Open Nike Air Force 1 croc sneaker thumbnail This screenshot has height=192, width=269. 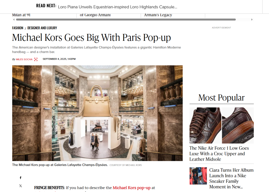point(221,125)
